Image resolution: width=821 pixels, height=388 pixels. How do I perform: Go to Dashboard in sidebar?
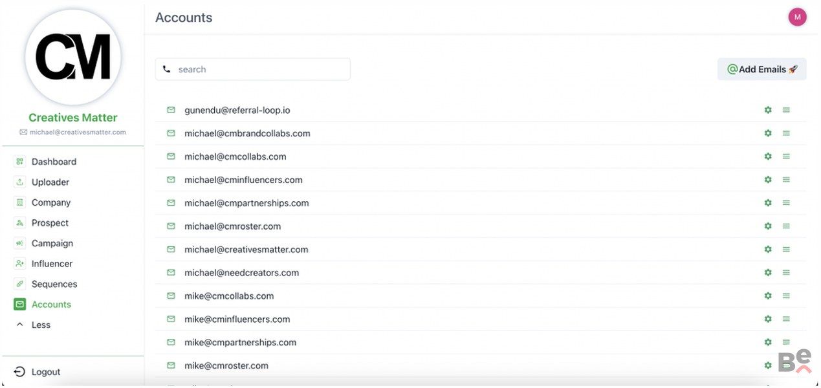pos(54,162)
